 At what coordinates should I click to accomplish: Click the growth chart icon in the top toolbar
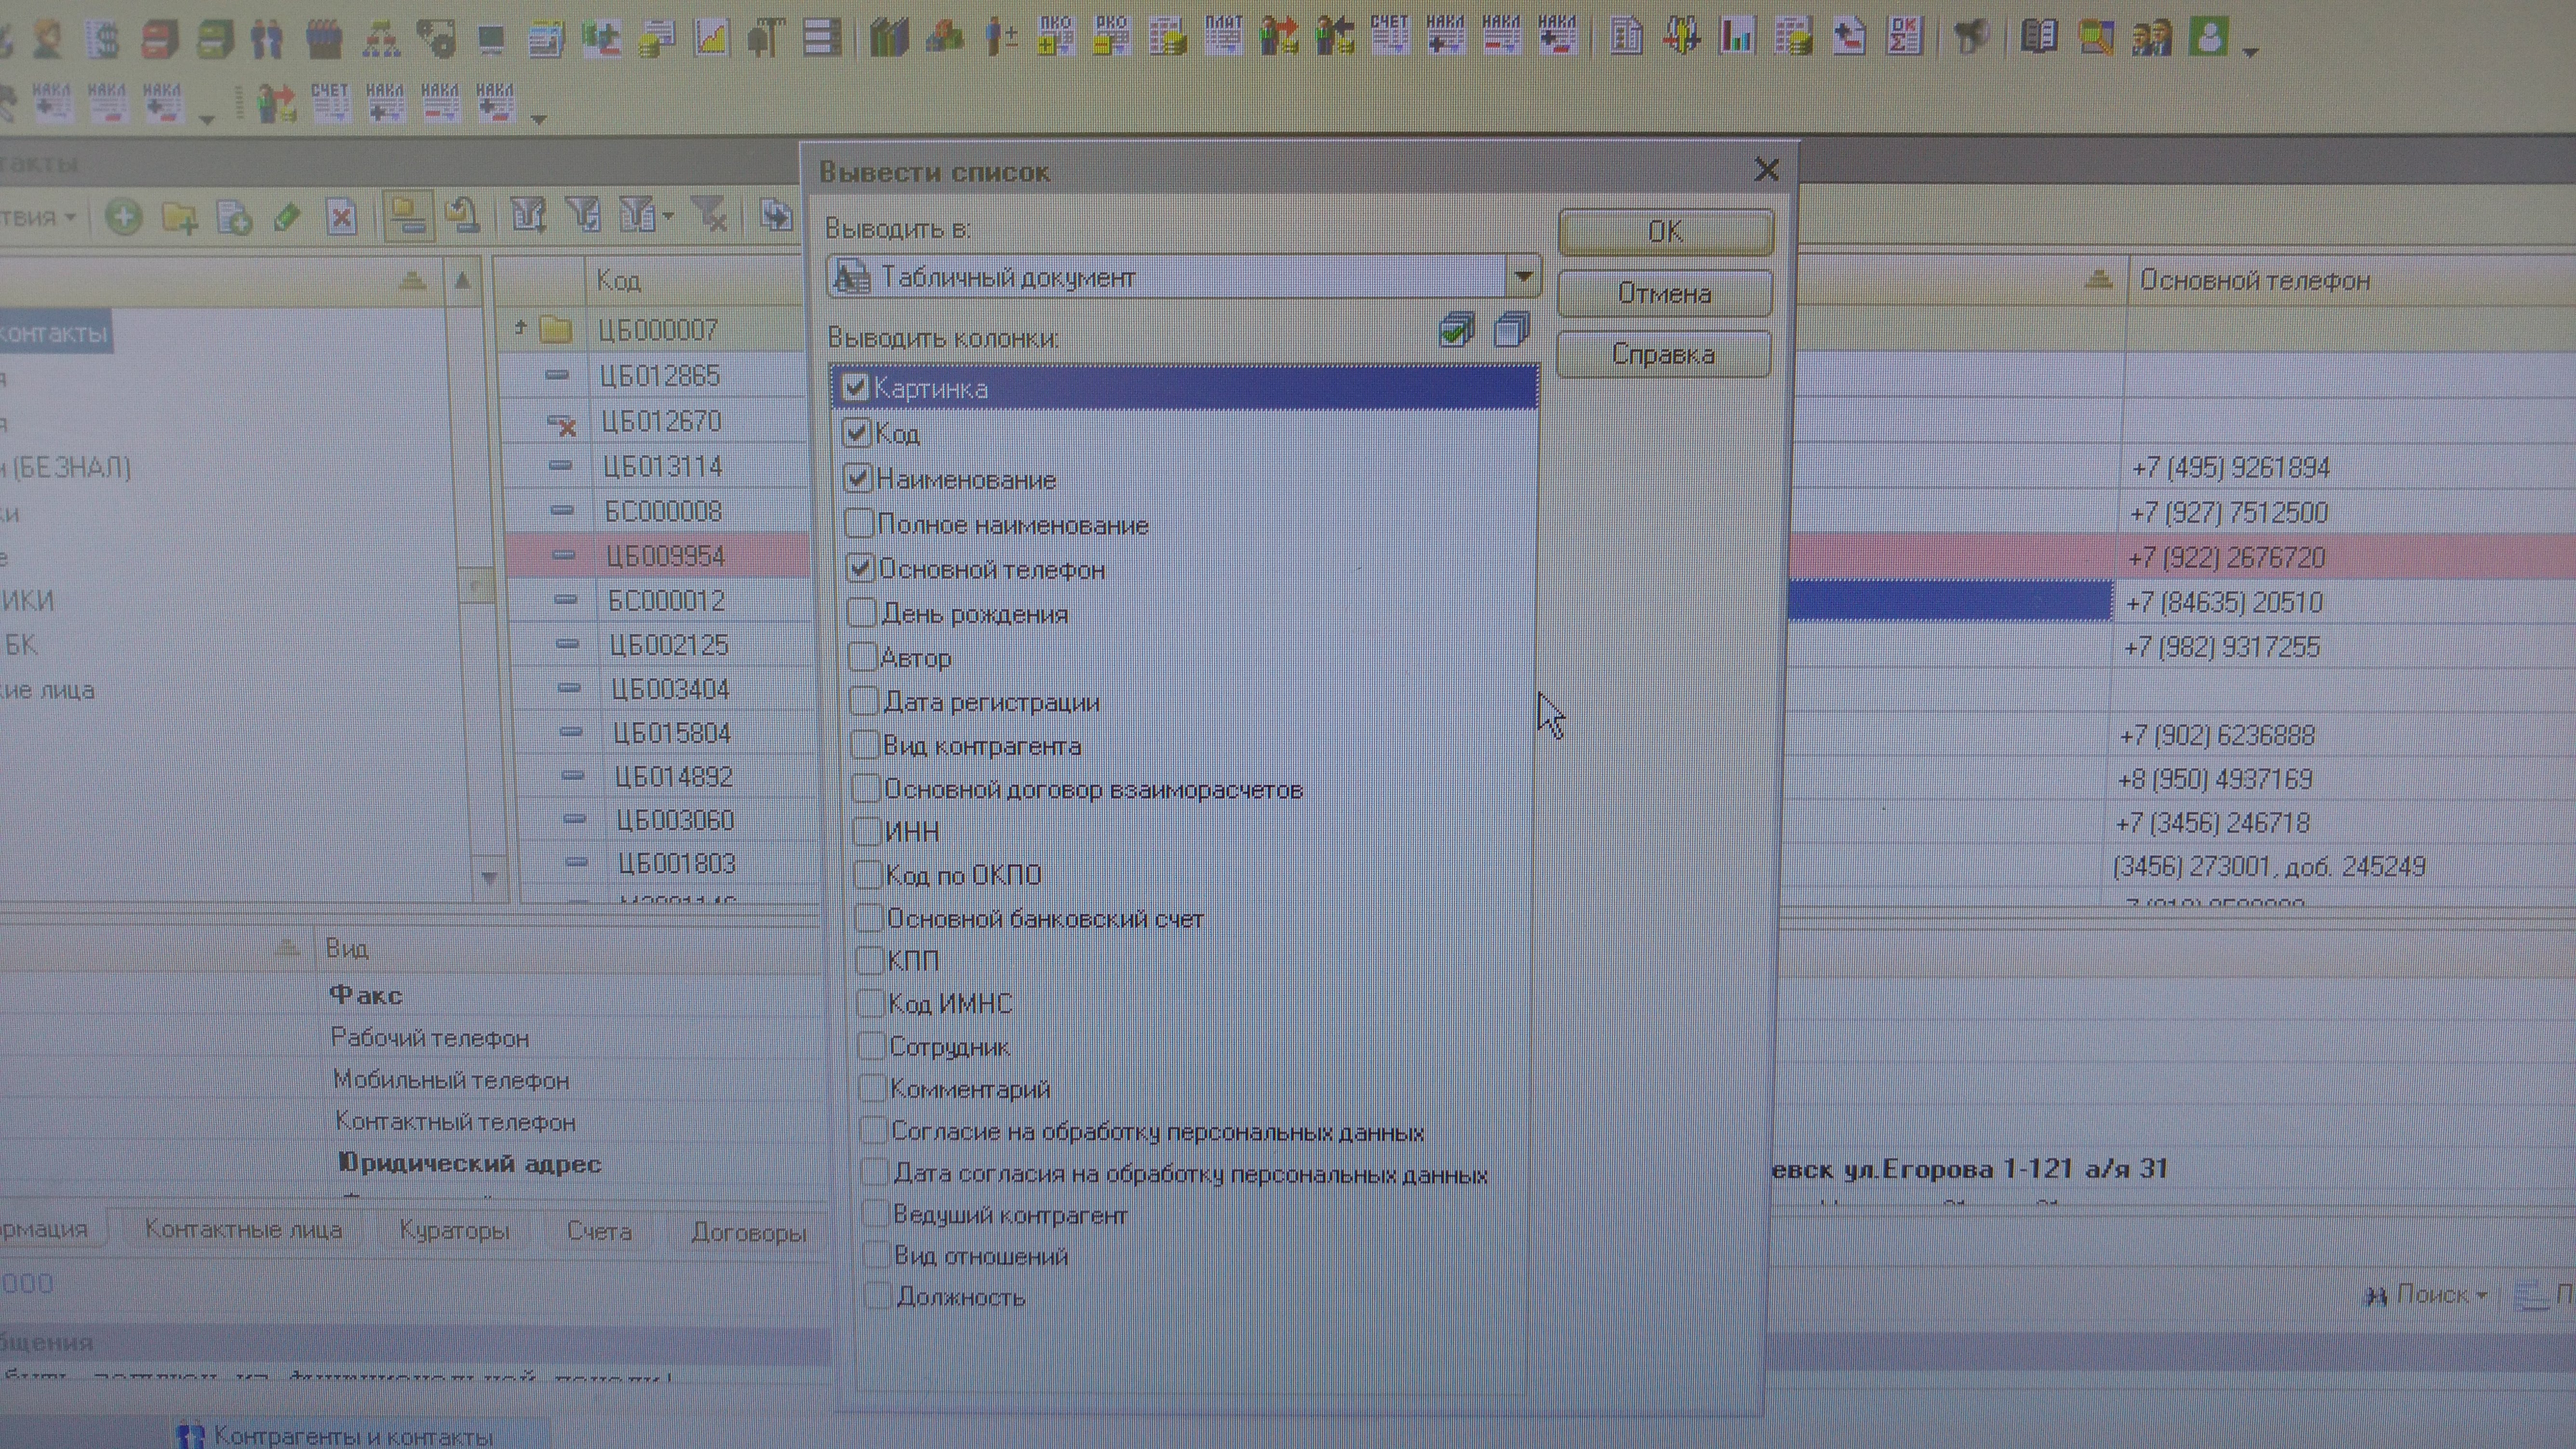coord(711,40)
